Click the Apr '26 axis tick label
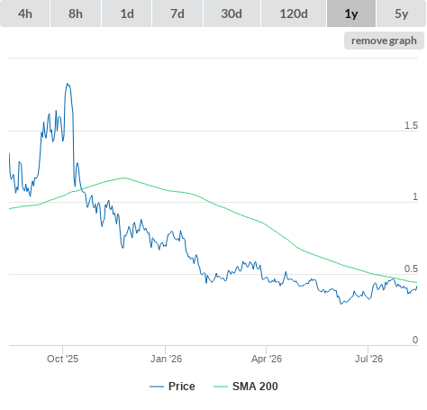This screenshot has width=427, height=410. 267,359
